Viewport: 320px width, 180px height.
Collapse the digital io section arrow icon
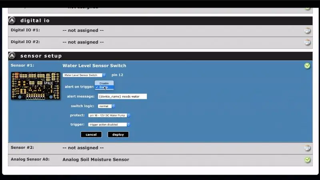click(12, 20)
